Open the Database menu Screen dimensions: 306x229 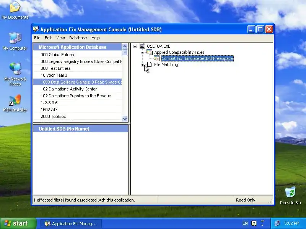coord(78,38)
